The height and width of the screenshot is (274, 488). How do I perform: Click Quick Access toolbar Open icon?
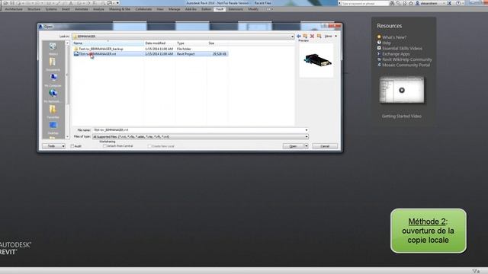click(5, 3)
